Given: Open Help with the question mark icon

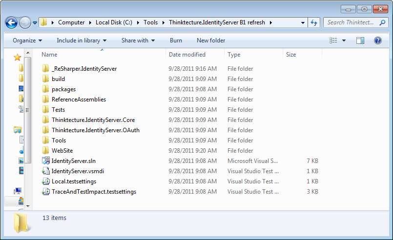Looking at the screenshot, I should tap(378, 40).
